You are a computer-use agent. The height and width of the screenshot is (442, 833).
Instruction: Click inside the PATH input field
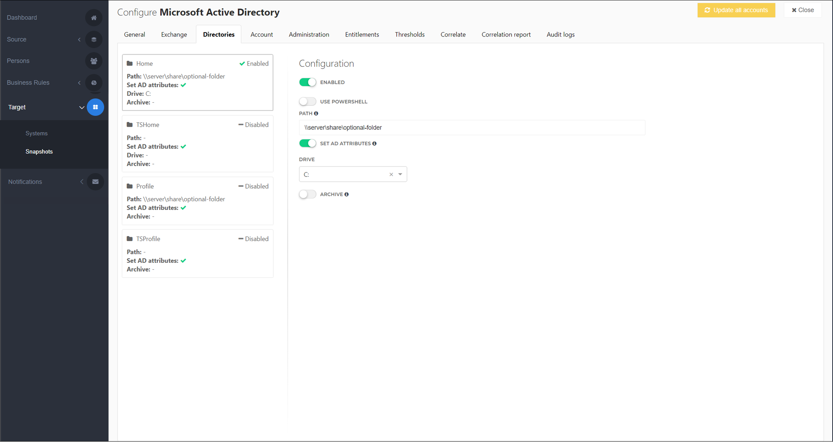pyautogui.click(x=472, y=128)
